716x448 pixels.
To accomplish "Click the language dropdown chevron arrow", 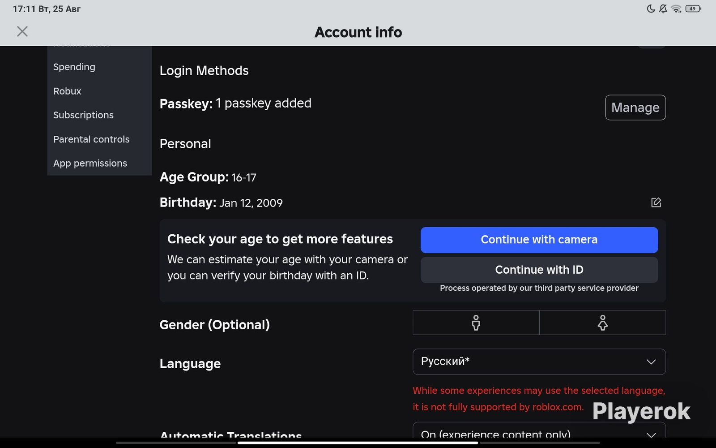I will click(x=651, y=362).
